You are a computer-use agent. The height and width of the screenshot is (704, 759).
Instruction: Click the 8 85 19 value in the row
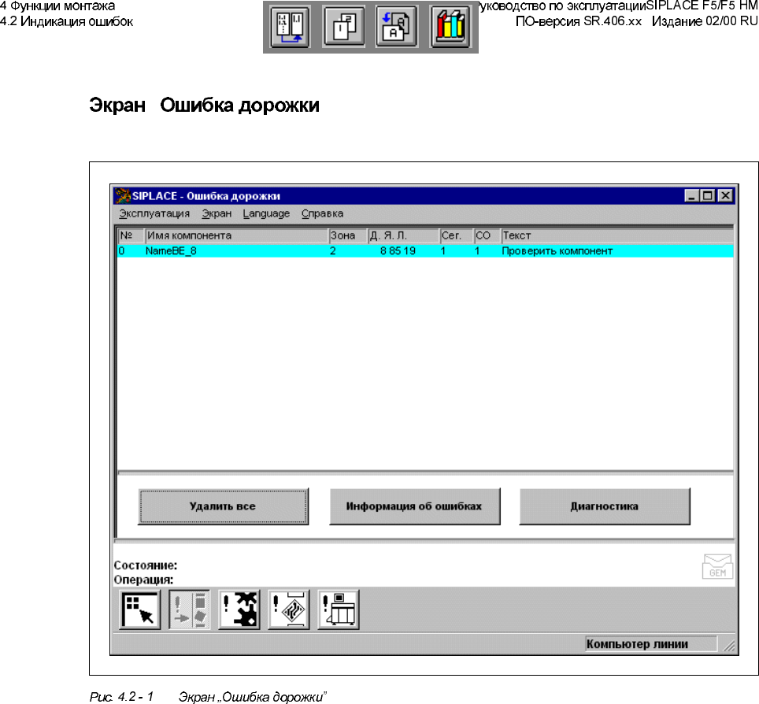click(x=398, y=250)
